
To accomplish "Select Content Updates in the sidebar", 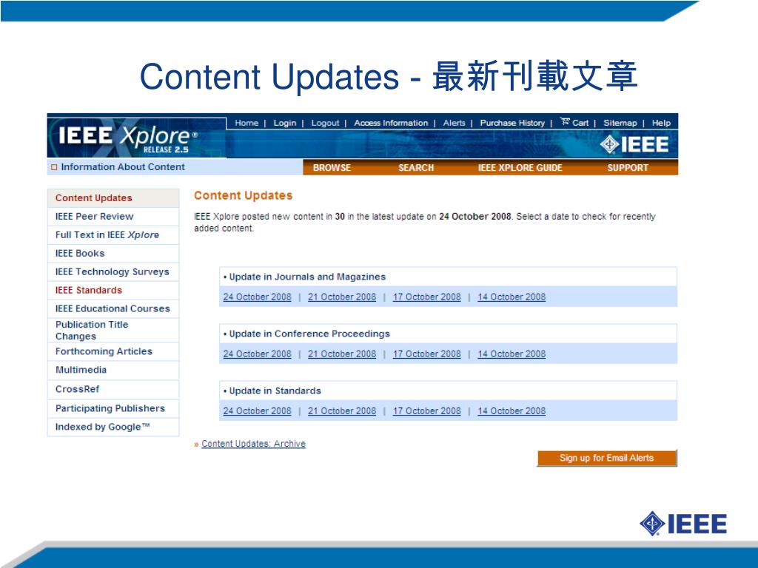I will point(113,198).
